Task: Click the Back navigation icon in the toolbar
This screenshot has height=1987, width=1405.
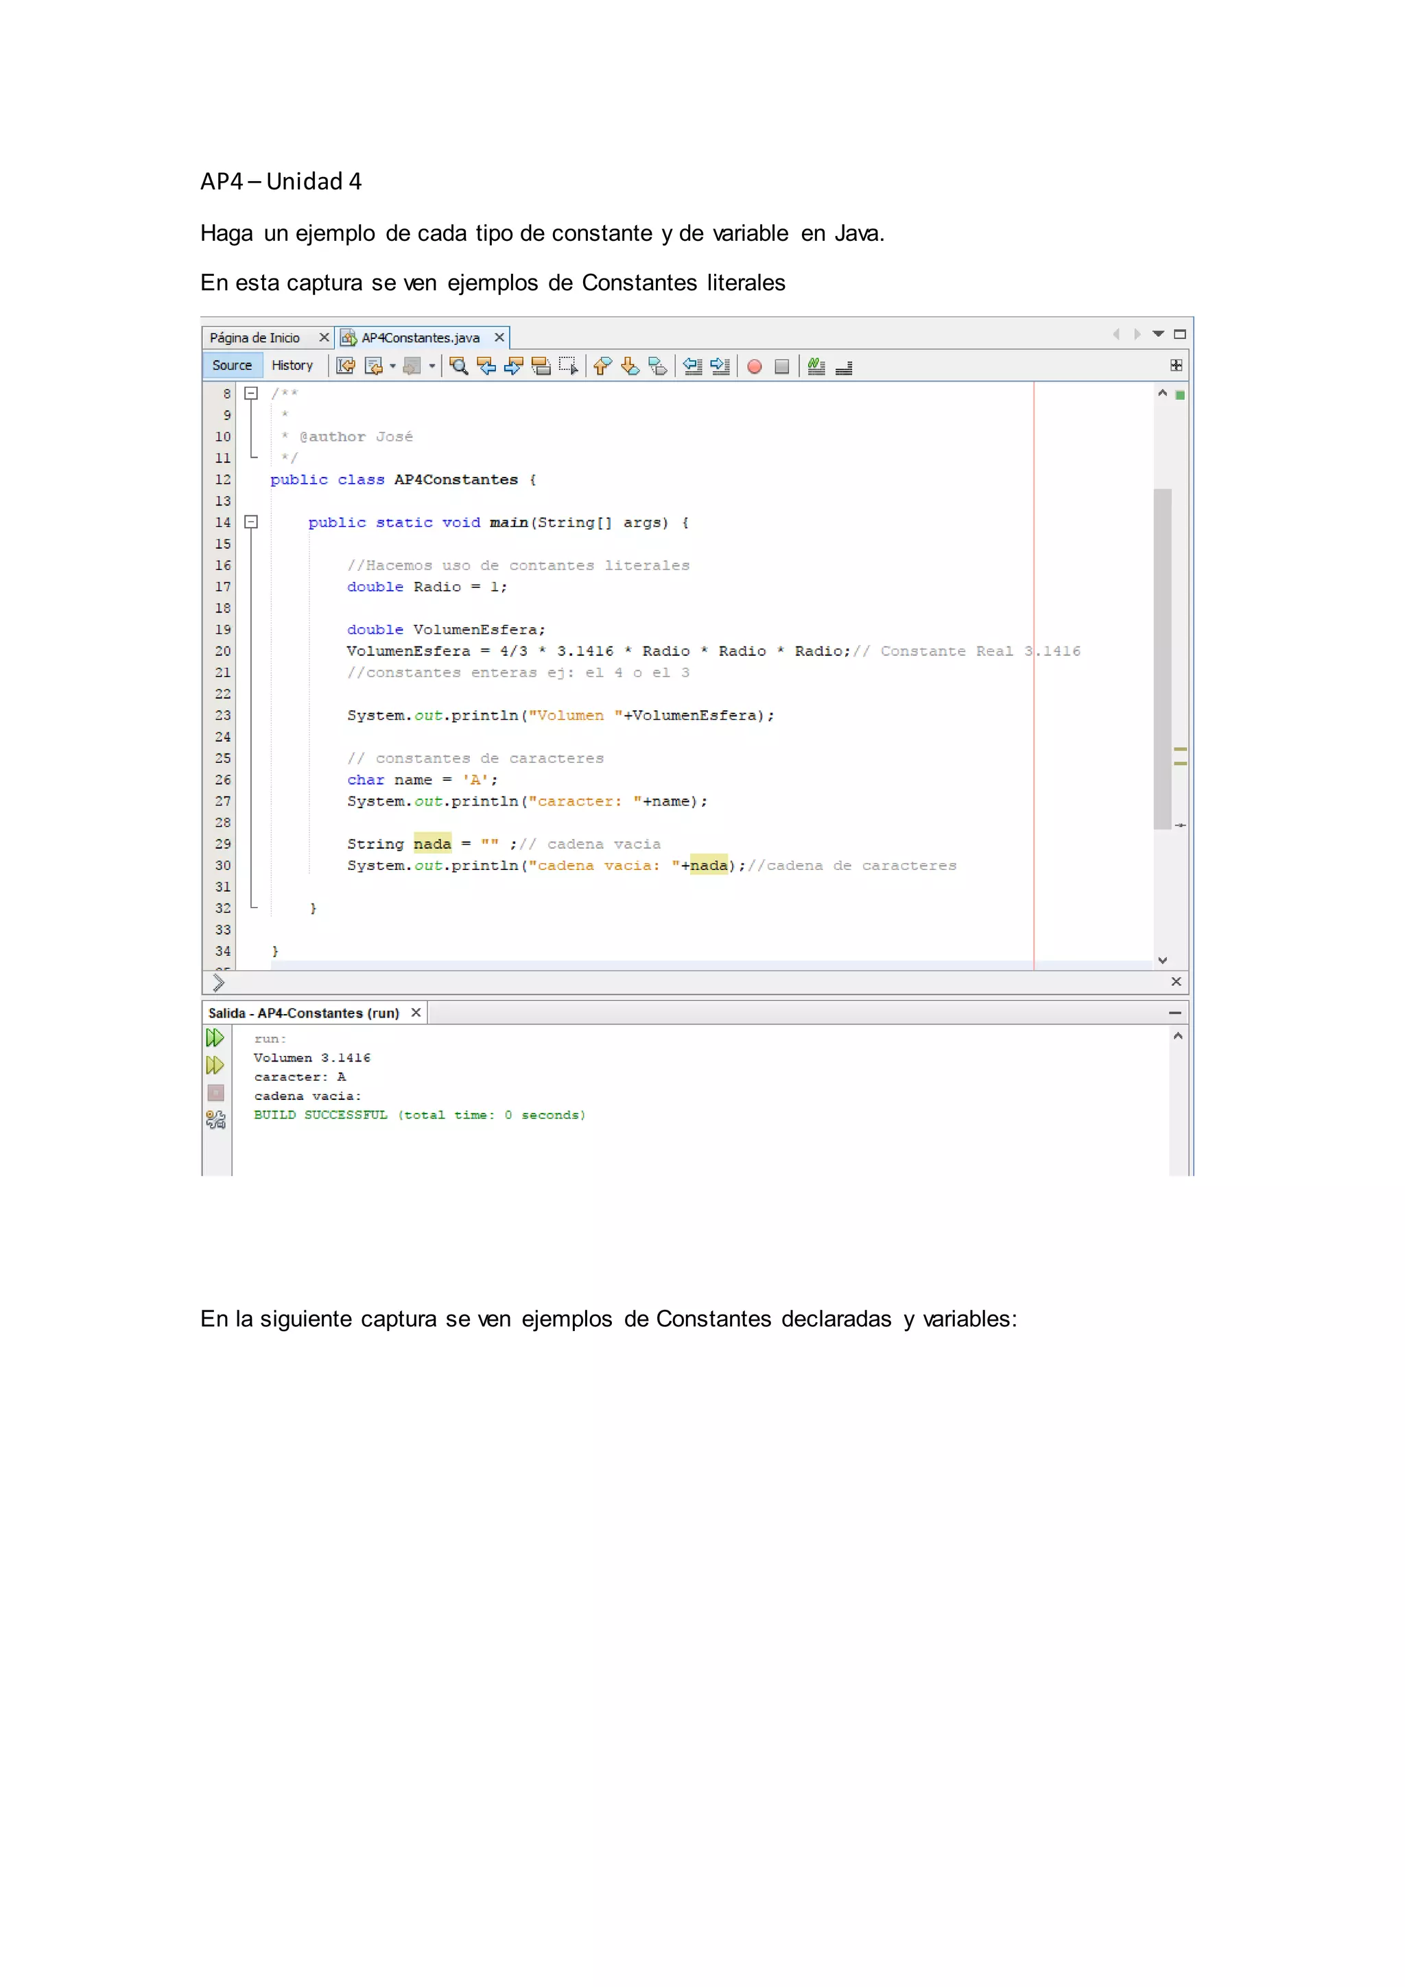Action: click(x=373, y=366)
